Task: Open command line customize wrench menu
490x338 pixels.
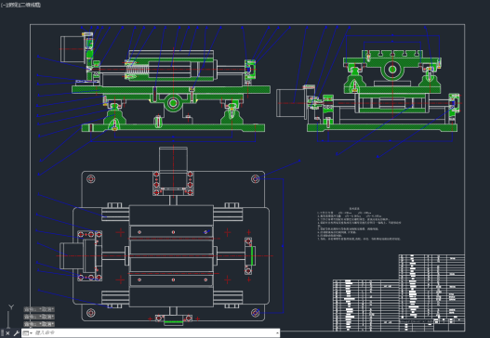Action: tap(16, 333)
